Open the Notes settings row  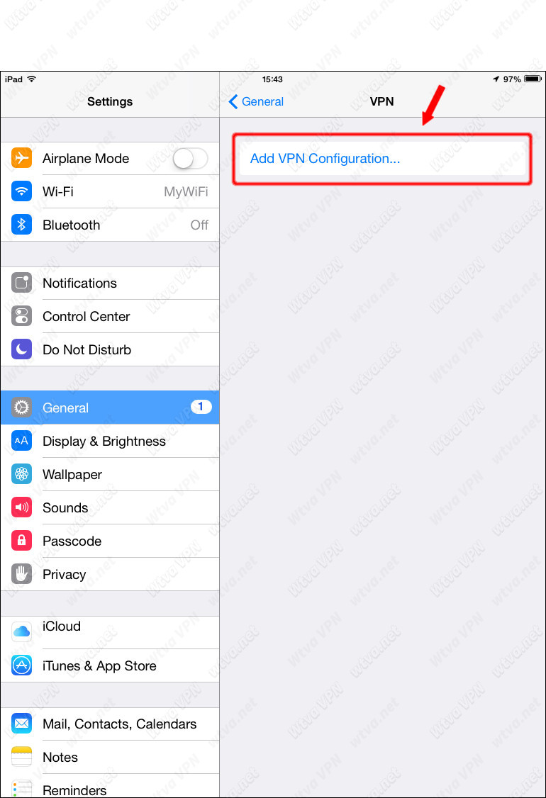point(110,758)
